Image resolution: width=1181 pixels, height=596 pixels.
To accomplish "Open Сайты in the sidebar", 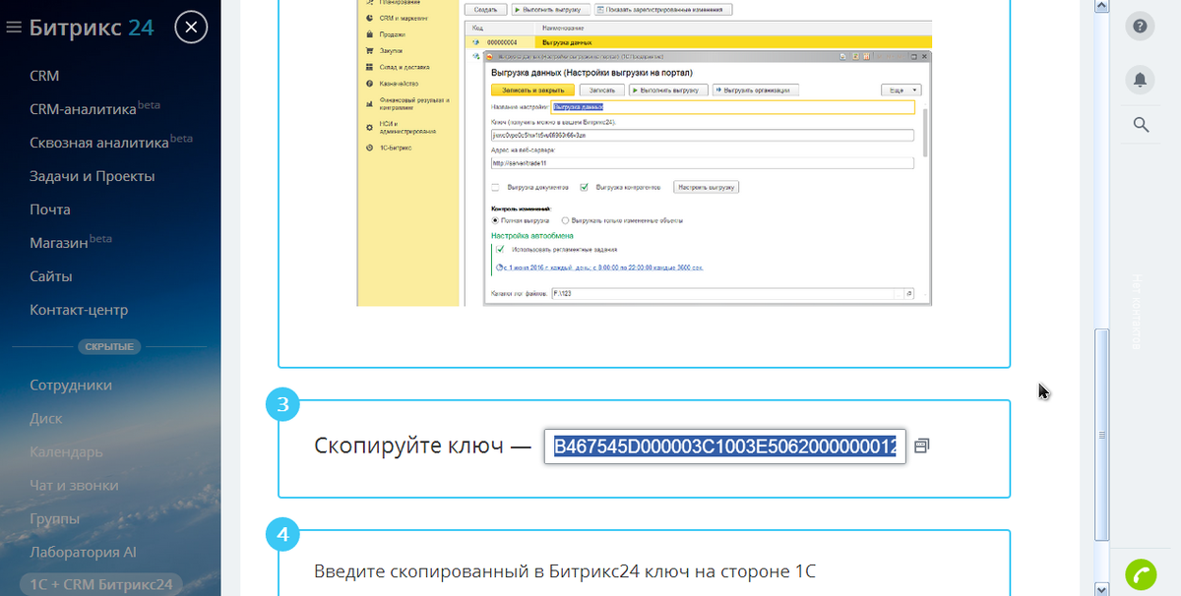I will pyautogui.click(x=51, y=276).
